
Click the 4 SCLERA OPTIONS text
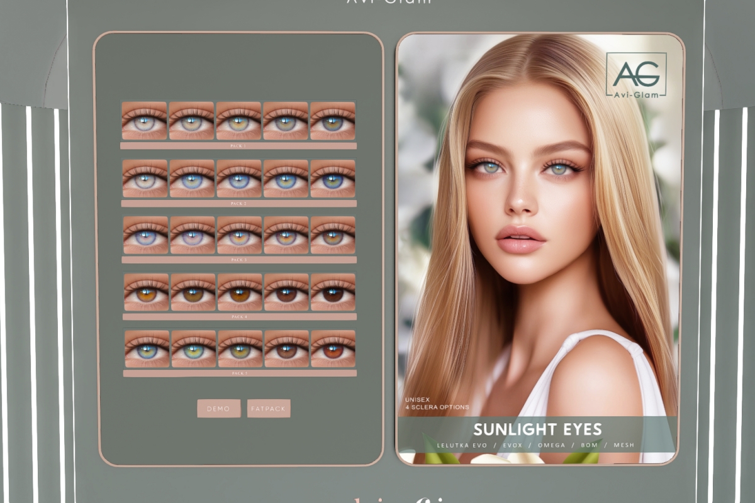pos(437,407)
